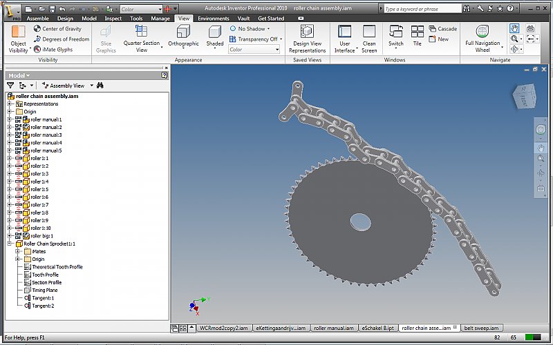Toggle iMate Glyphs visibility
Image resolution: width=553 pixels, height=345 pixels.
click(53, 50)
